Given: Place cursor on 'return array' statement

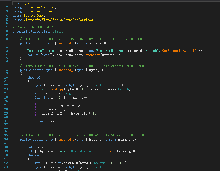Looking at the screenshot, I should click(x=46, y=121).
